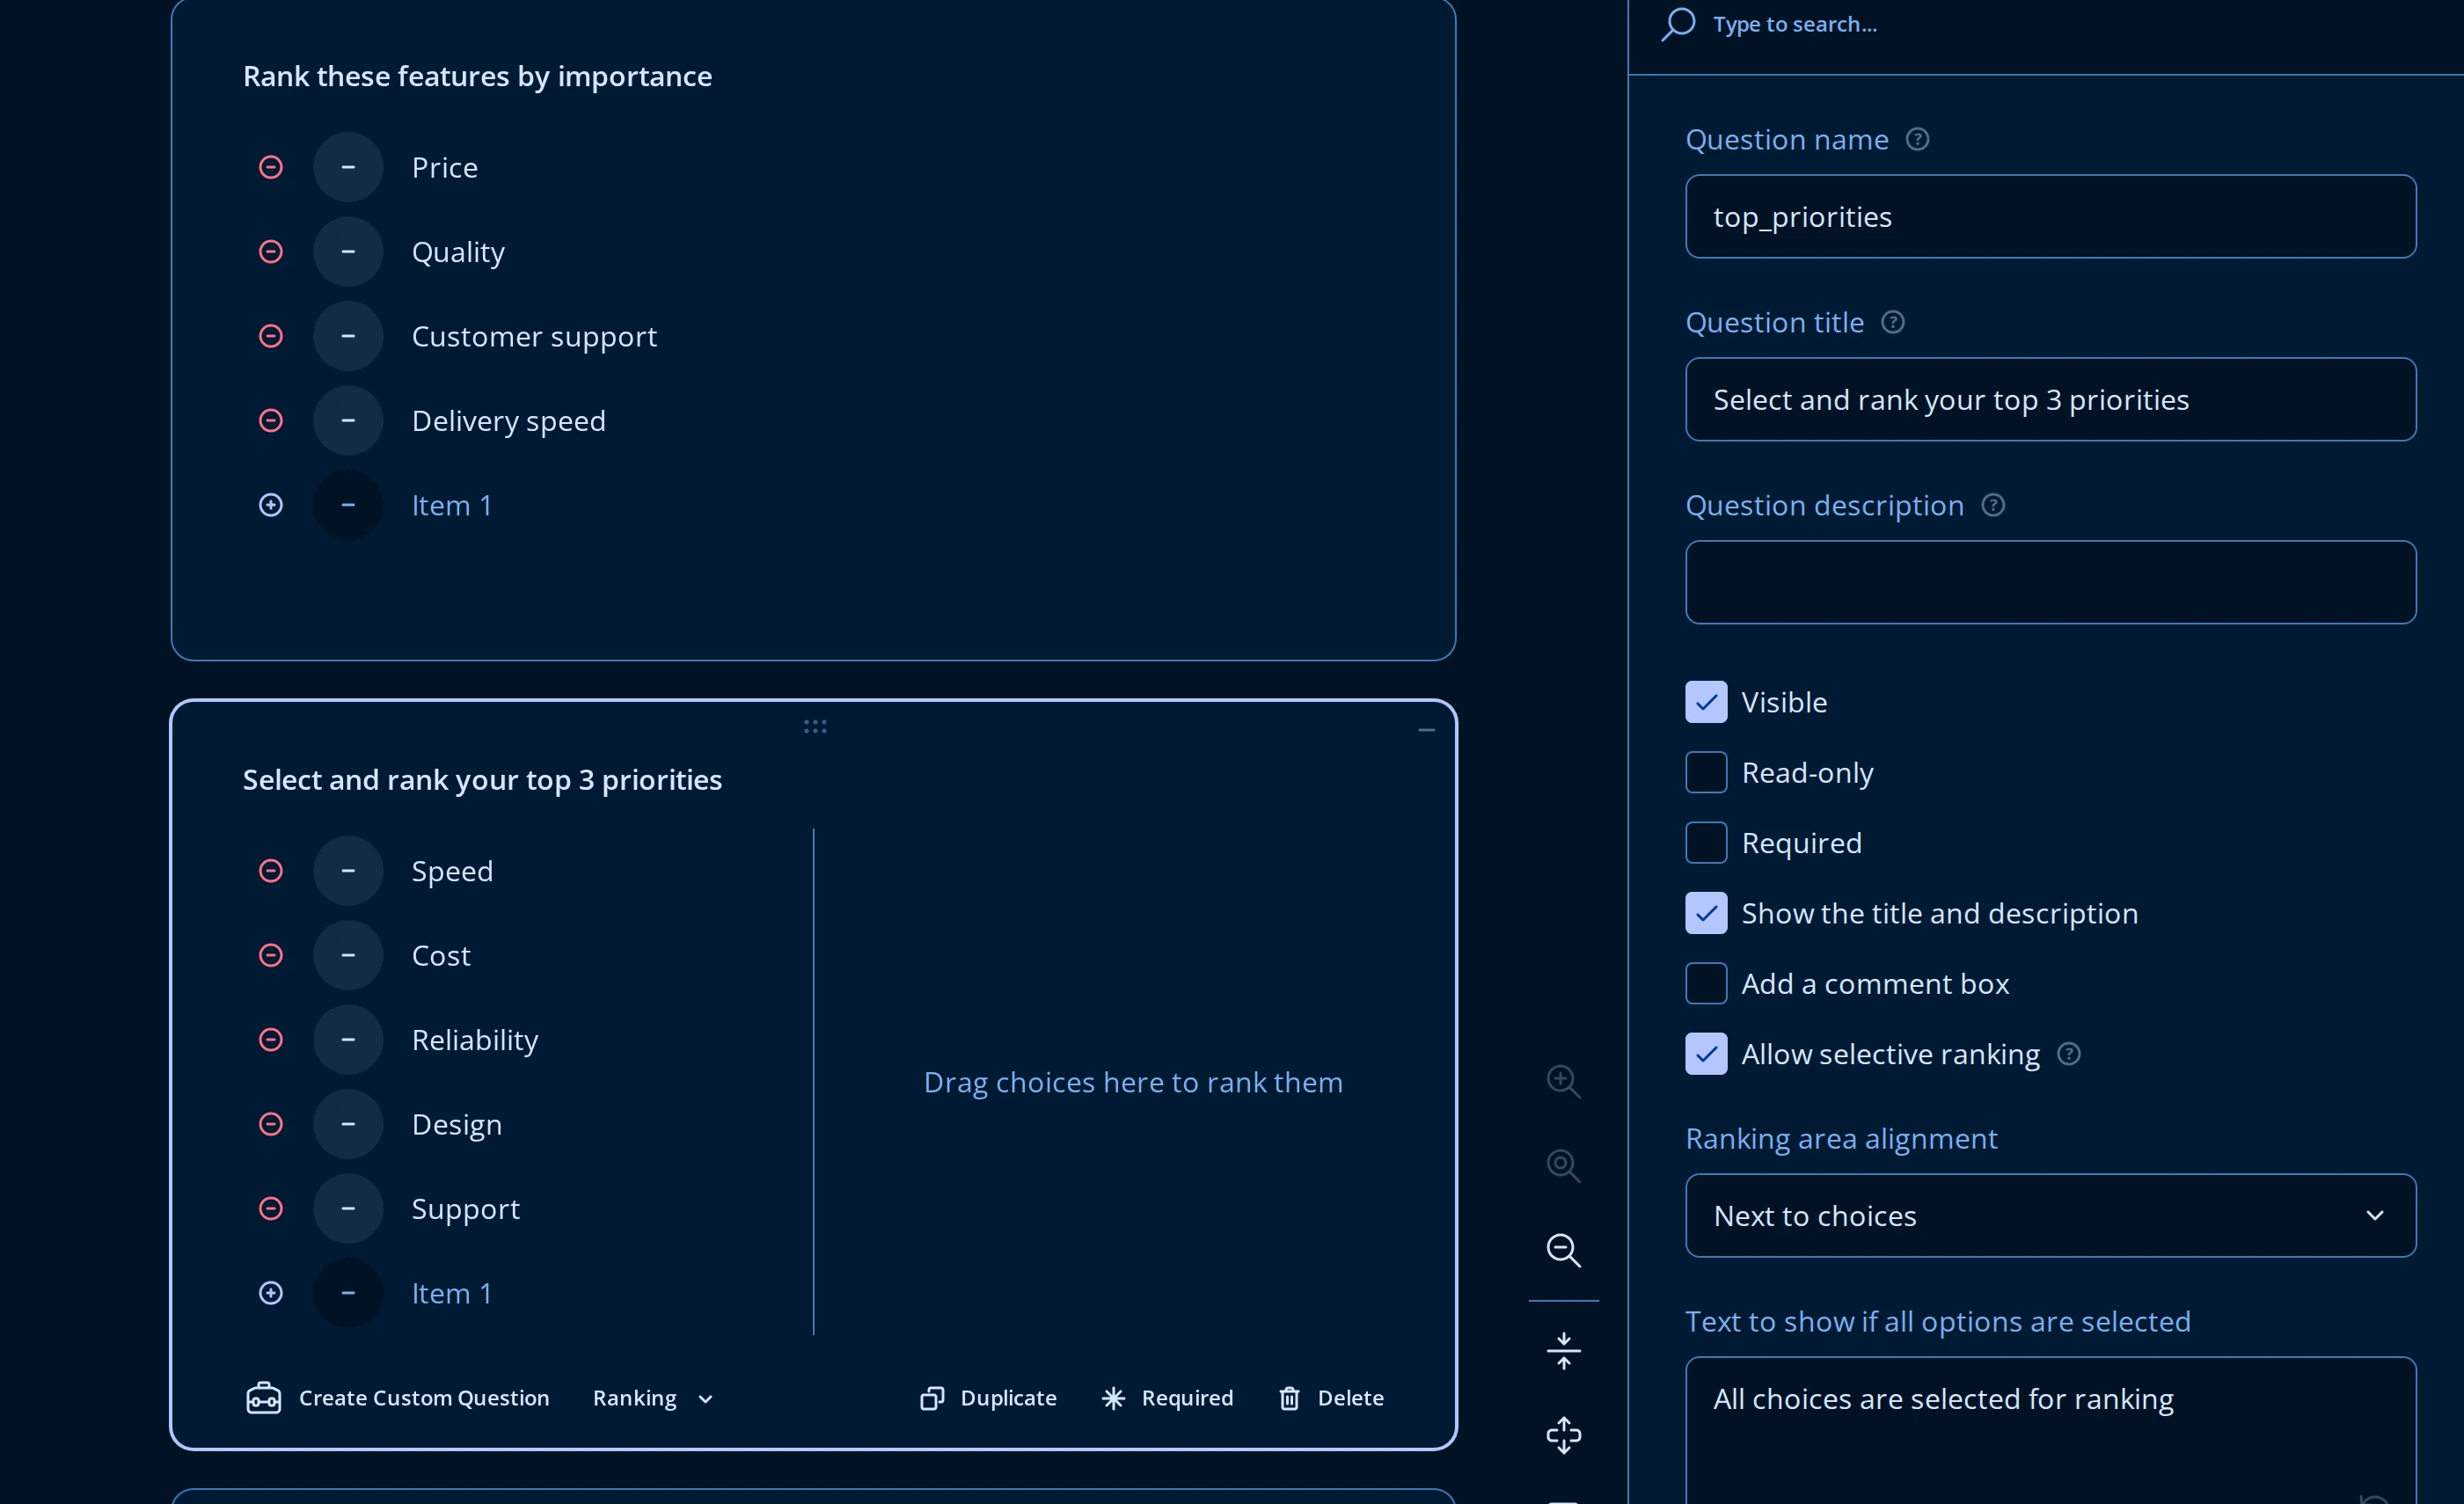Screen dimensions: 2464x1504
Task: Add Item 1 to features ranking
Action: (x=270, y=505)
